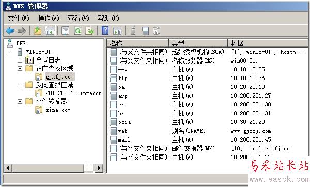Click data value 10.30.21.20
Viewport: 310px width, 187px height.
(x=247, y=122)
